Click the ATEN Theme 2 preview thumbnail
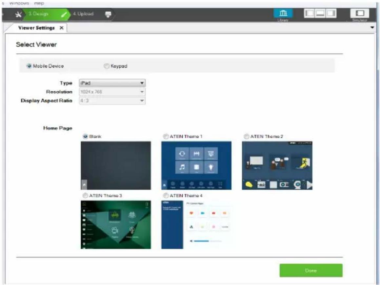Screen dimensions: 380x285 pos(277,165)
